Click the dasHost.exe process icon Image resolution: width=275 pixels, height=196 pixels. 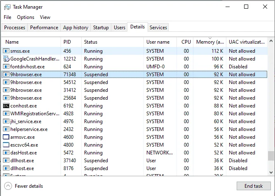tap(6, 153)
